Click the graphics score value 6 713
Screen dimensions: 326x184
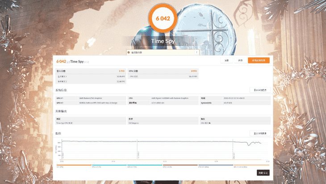[121, 71]
